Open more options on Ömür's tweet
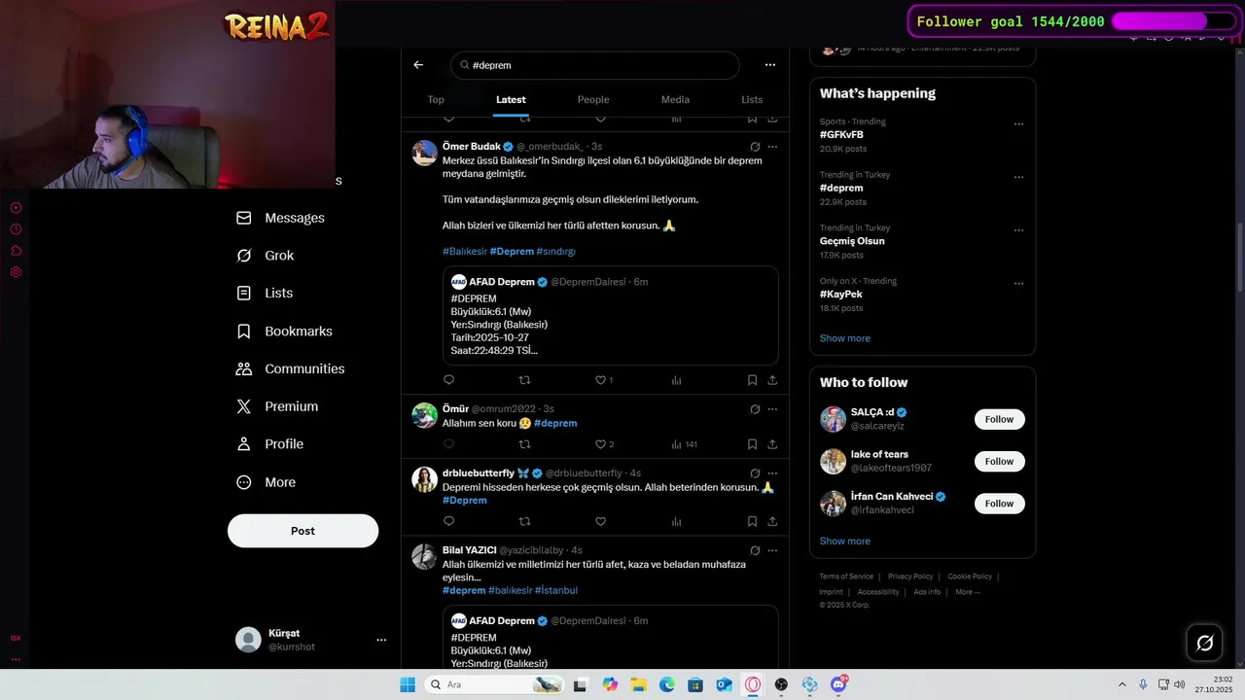This screenshot has width=1245, height=700. point(772,409)
